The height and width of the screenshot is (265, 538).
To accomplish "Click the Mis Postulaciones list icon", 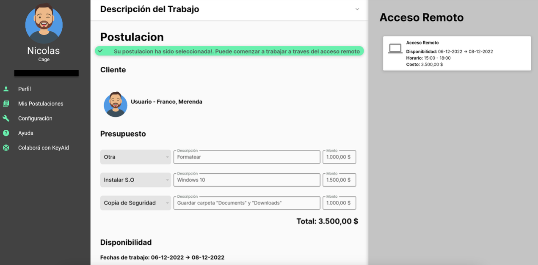I will (x=6, y=104).
